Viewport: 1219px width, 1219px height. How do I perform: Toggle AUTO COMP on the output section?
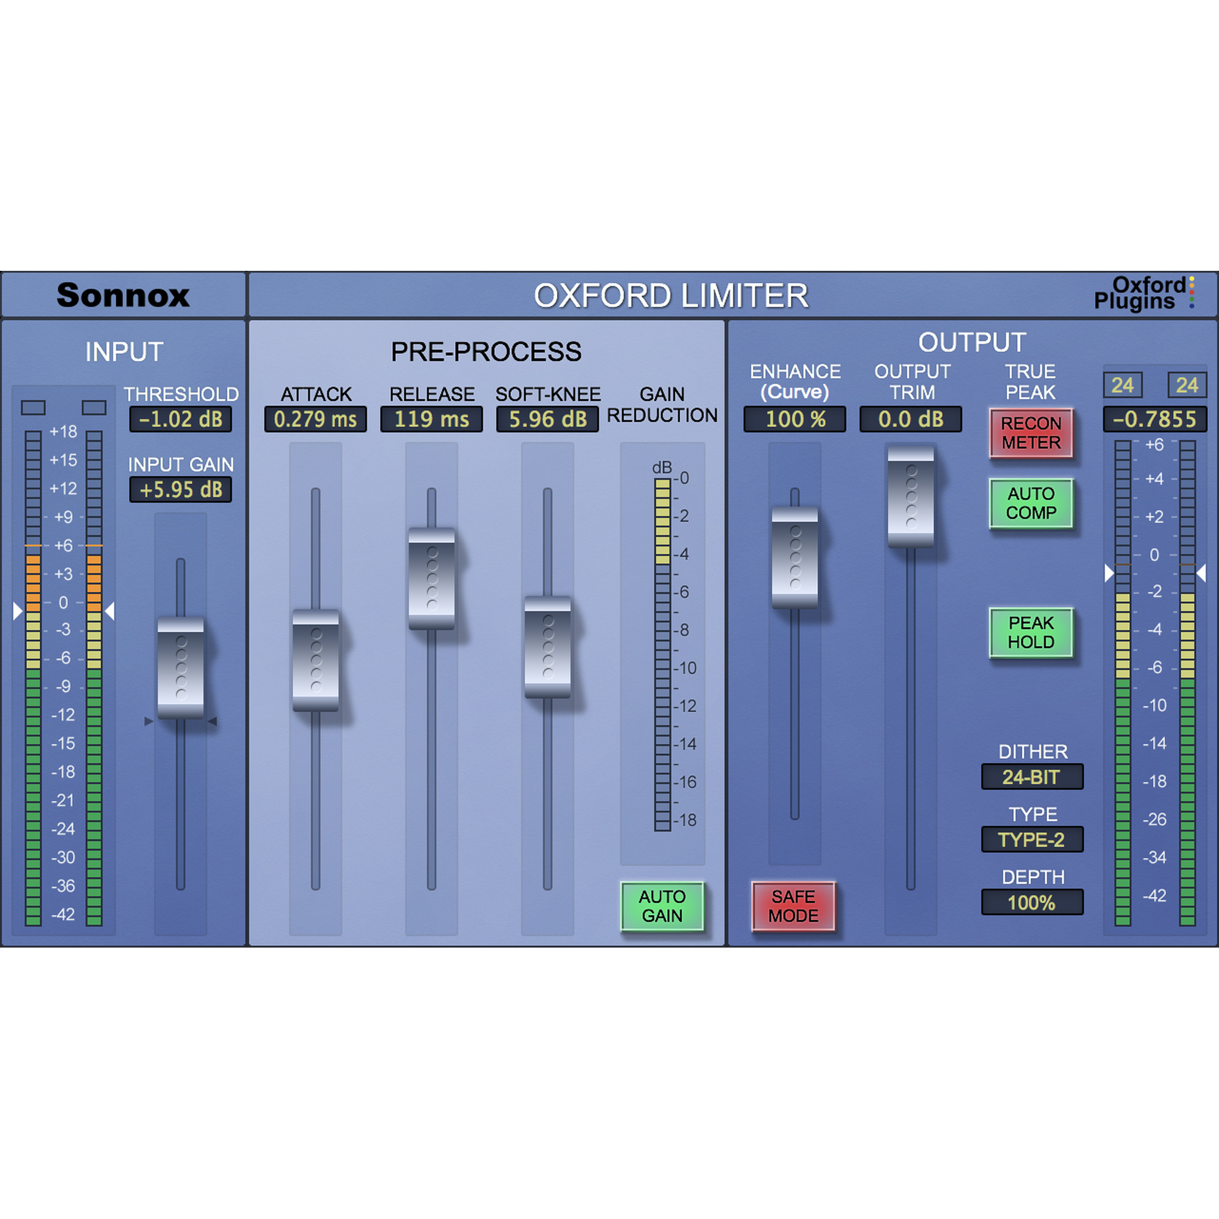tap(1033, 504)
